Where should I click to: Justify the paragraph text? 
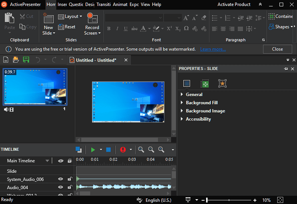click(240, 29)
